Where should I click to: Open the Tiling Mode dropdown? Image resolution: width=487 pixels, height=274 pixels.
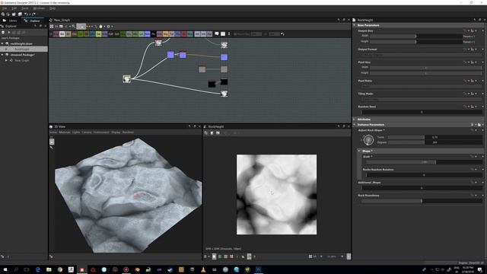point(422,99)
